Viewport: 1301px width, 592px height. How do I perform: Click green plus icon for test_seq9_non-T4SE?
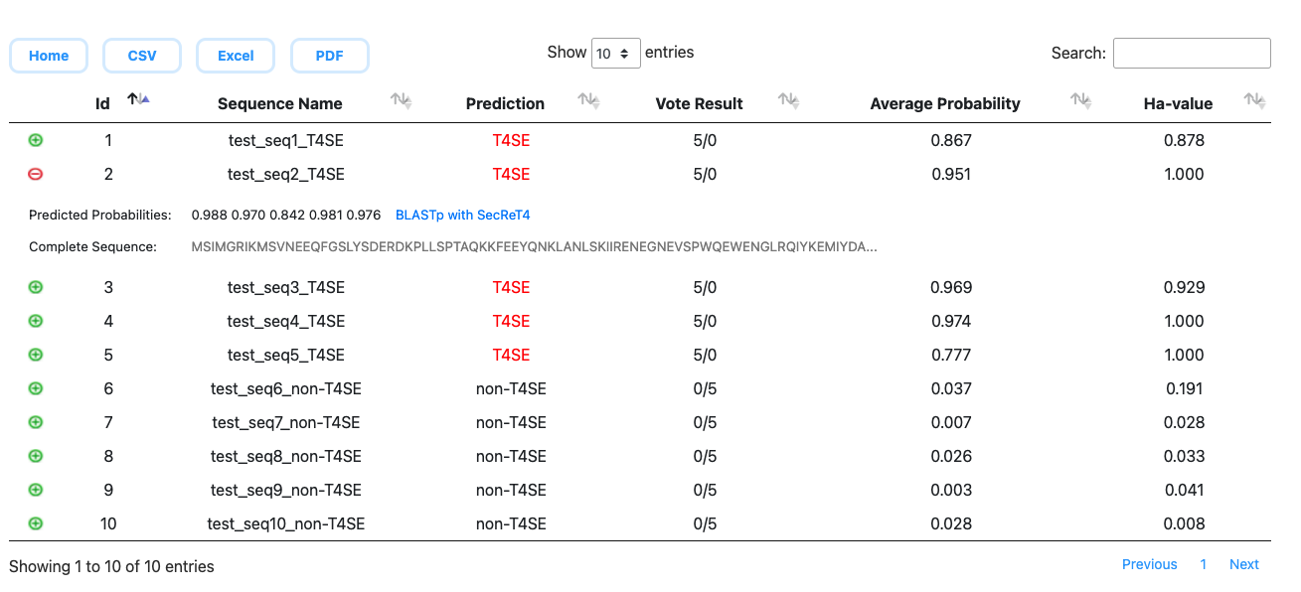tap(36, 490)
